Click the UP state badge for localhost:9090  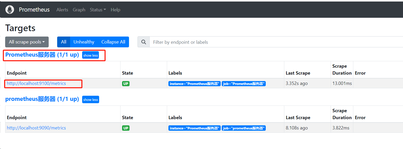(x=126, y=128)
